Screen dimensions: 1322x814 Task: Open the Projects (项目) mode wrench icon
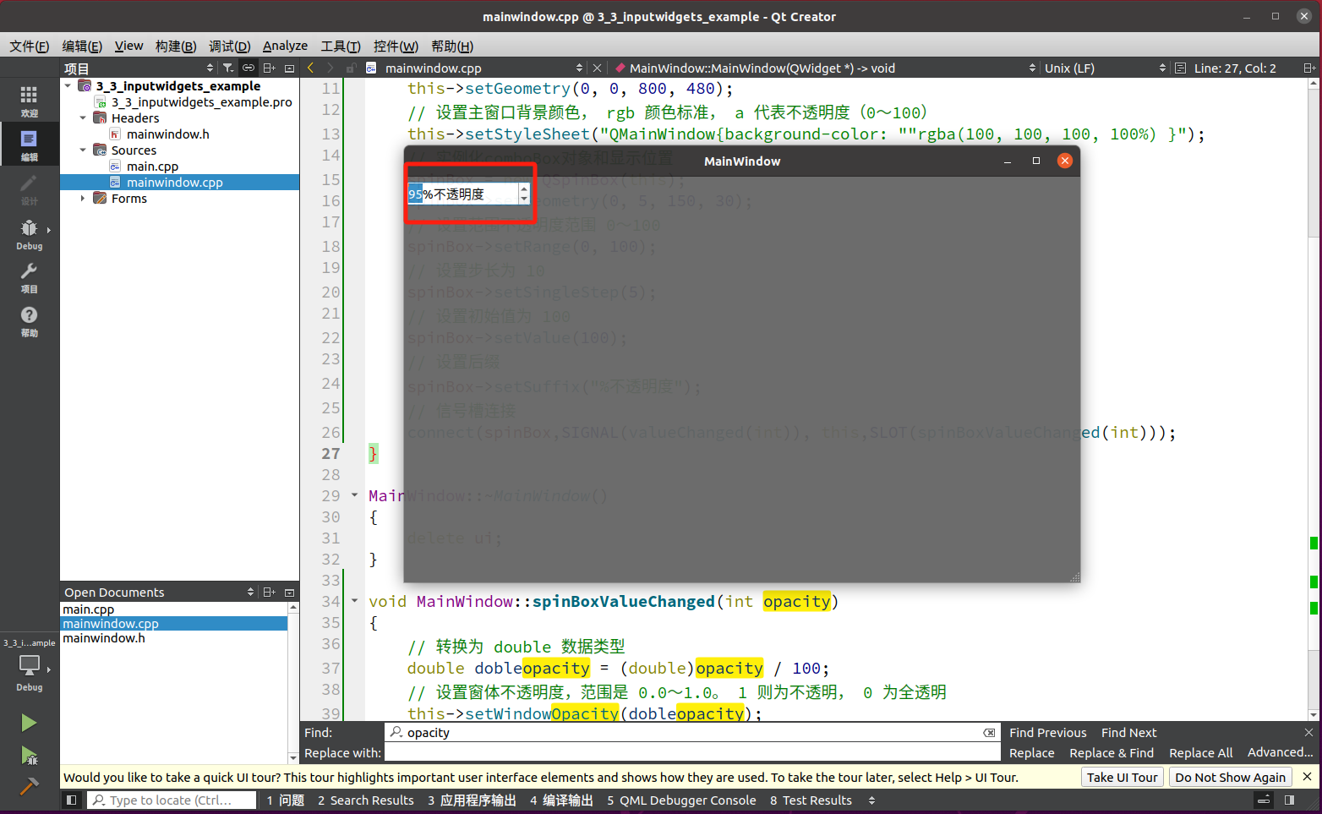pos(29,277)
